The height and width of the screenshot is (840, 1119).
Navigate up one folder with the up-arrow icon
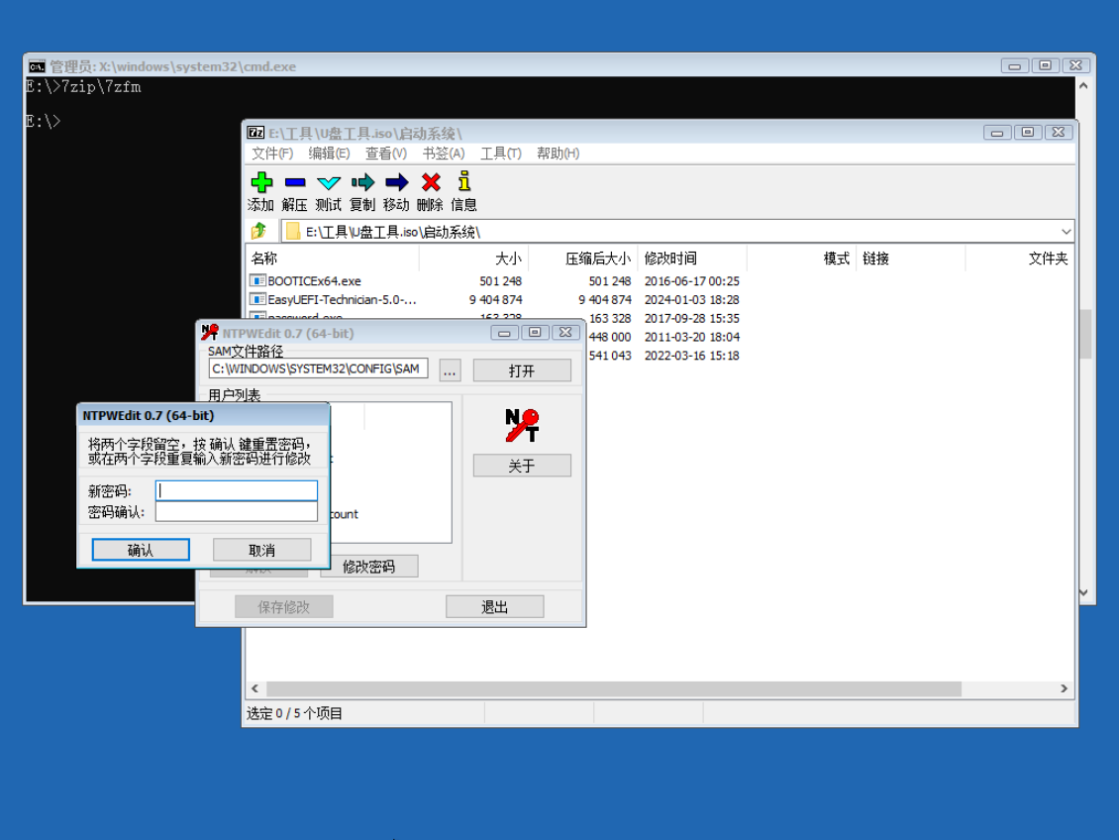coord(259,230)
